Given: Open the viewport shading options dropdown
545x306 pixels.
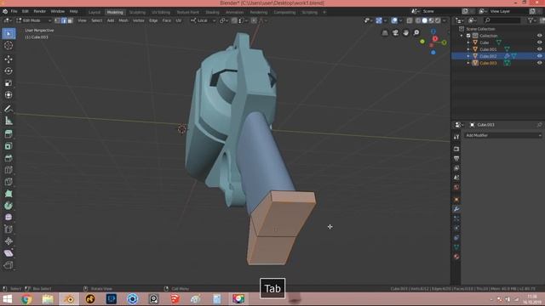Looking at the screenshot, I should click(445, 20).
